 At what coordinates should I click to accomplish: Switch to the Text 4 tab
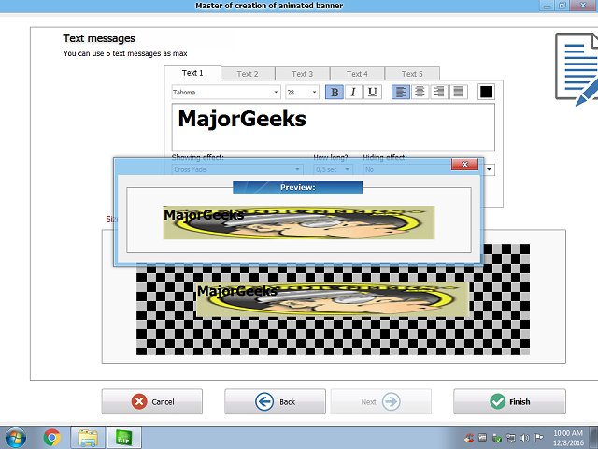pyautogui.click(x=357, y=74)
